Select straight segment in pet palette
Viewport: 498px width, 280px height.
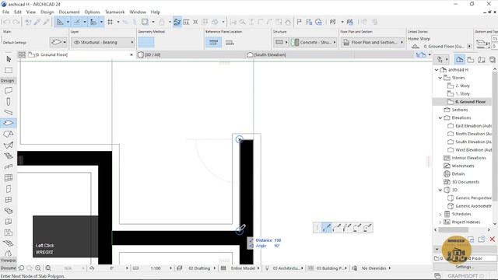click(x=327, y=228)
